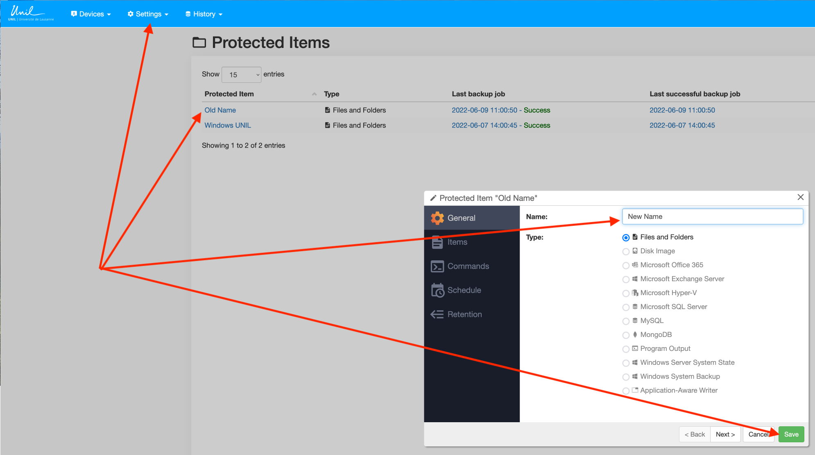The width and height of the screenshot is (815, 455).
Task: Open the History menu in navbar
Action: (x=204, y=14)
